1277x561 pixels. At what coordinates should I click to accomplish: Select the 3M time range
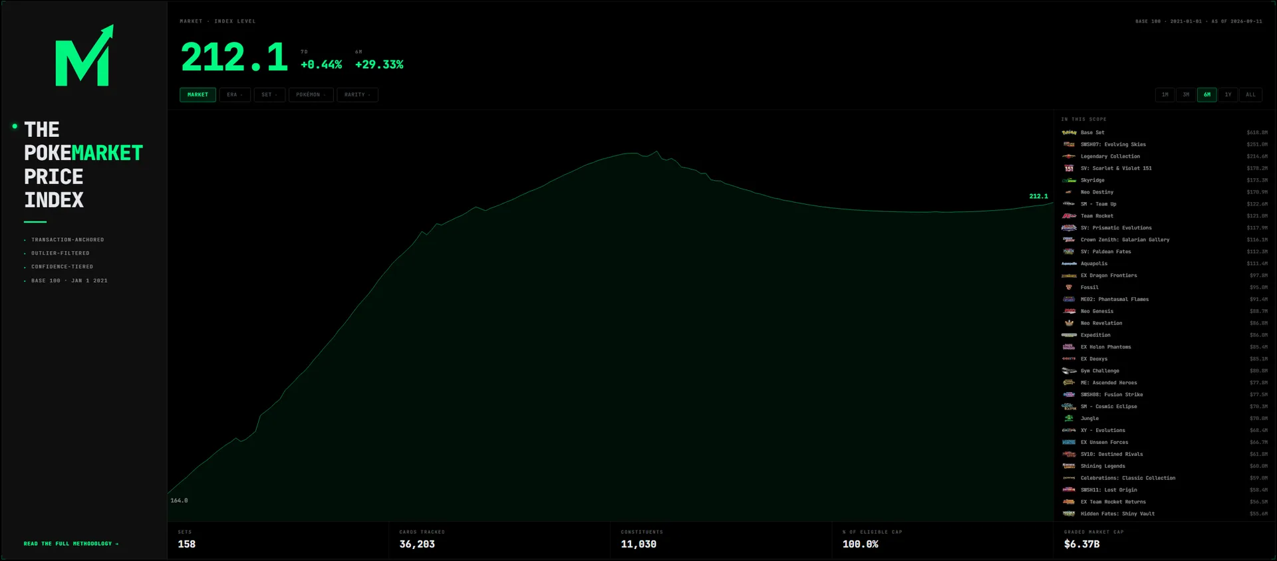pyautogui.click(x=1186, y=95)
